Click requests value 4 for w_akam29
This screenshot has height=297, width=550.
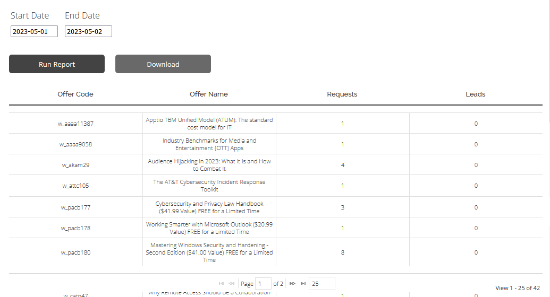coord(343,164)
